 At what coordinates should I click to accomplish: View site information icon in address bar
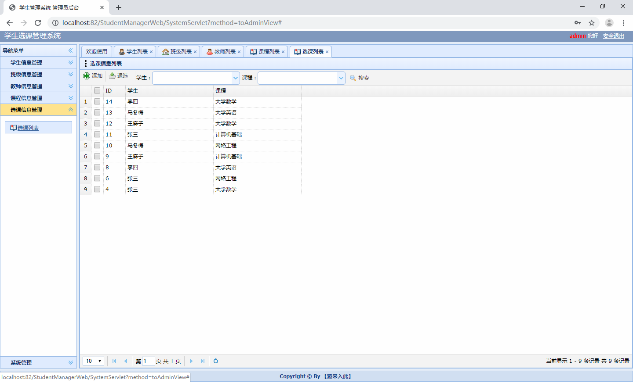(55, 23)
